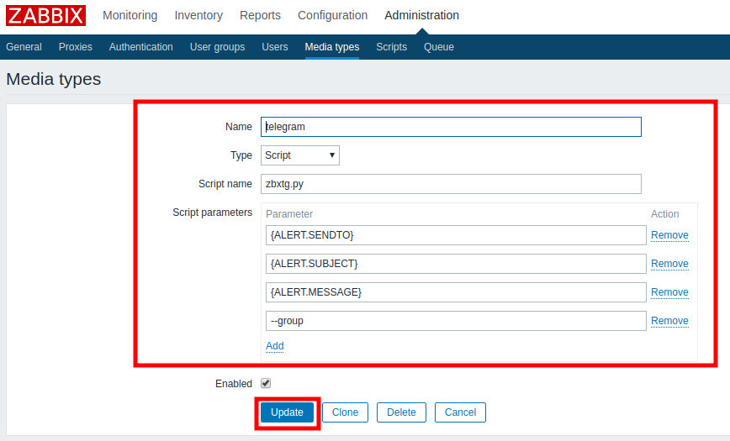Remove the --group parameter
Screen dimensions: 730x441
click(669, 321)
